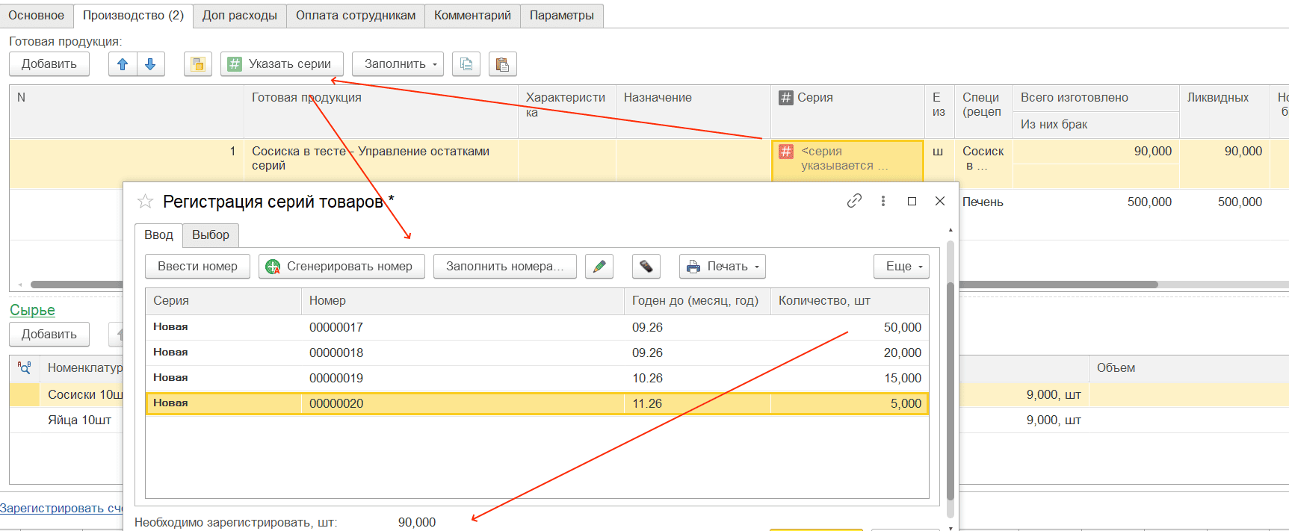This screenshot has height=531, width=1289.
Task: Click the pencil edit icon in dialog
Action: click(x=599, y=267)
